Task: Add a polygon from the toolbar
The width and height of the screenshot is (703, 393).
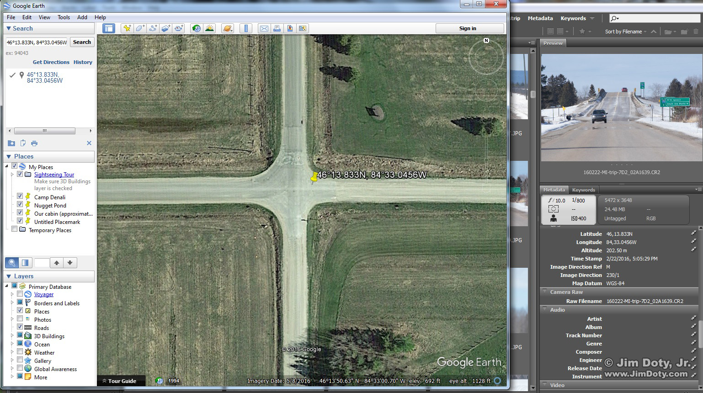Action: point(140,28)
